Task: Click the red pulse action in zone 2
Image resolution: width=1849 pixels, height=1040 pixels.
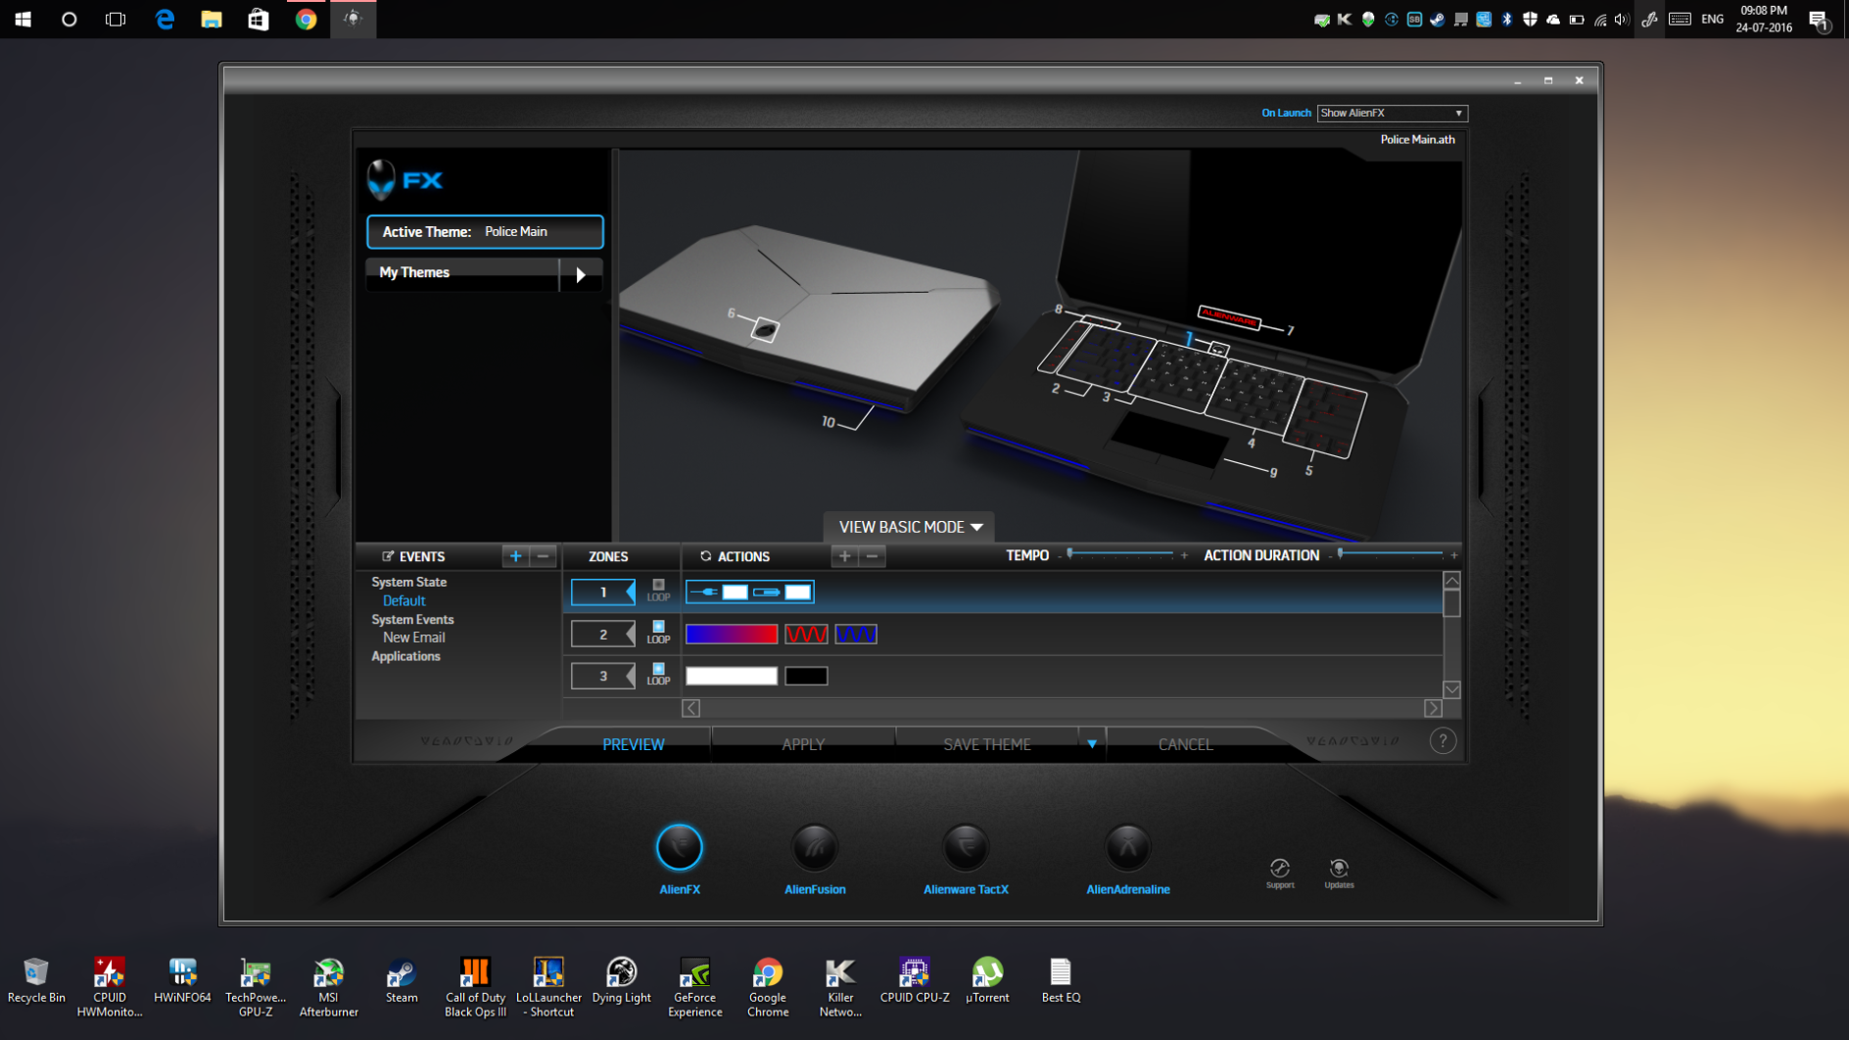Action: click(806, 635)
